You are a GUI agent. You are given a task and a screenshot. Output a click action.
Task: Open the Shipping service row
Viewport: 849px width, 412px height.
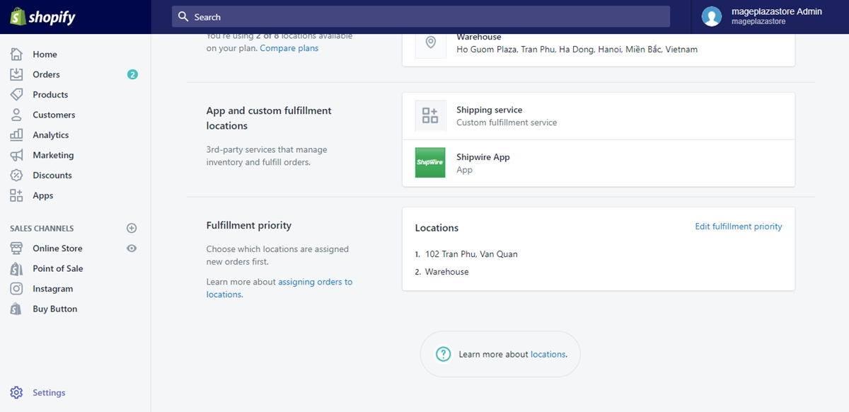point(599,116)
